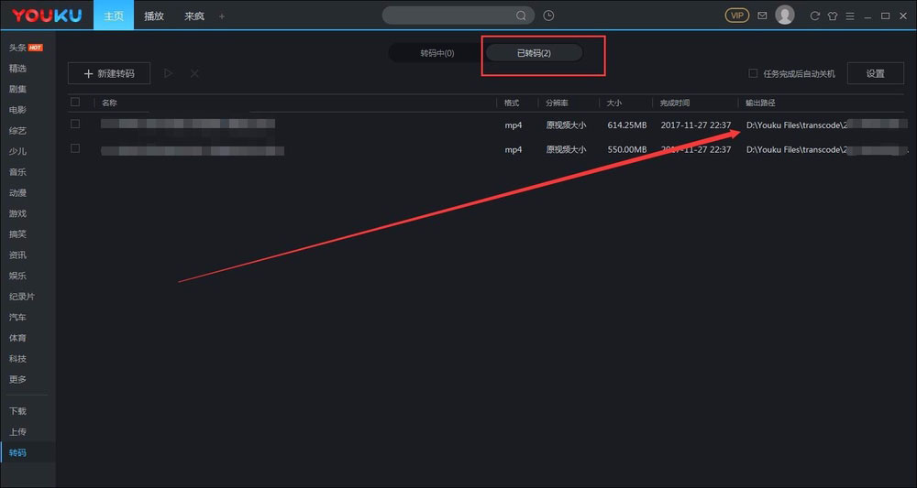Open 电影 in the sidebar
This screenshot has height=488, width=917.
17,110
